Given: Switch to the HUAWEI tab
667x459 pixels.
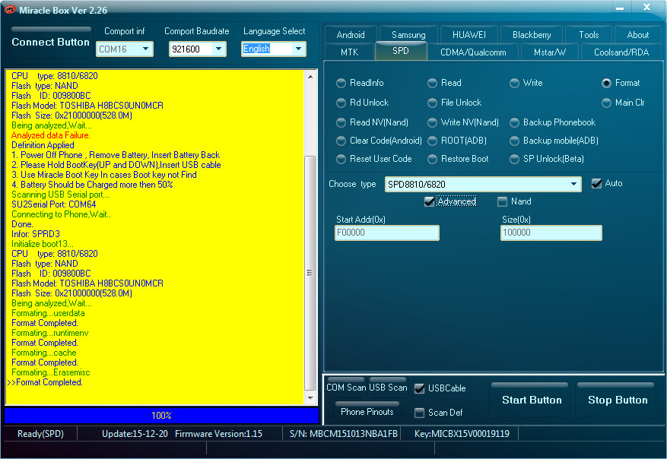Looking at the screenshot, I should coord(469,35).
